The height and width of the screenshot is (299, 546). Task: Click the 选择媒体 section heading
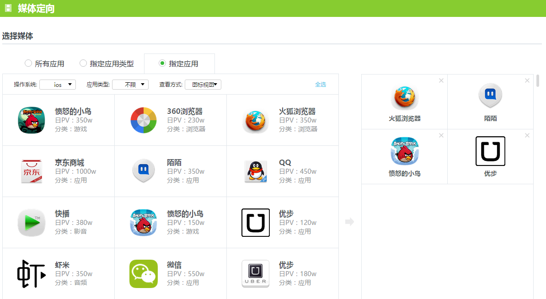(x=17, y=36)
